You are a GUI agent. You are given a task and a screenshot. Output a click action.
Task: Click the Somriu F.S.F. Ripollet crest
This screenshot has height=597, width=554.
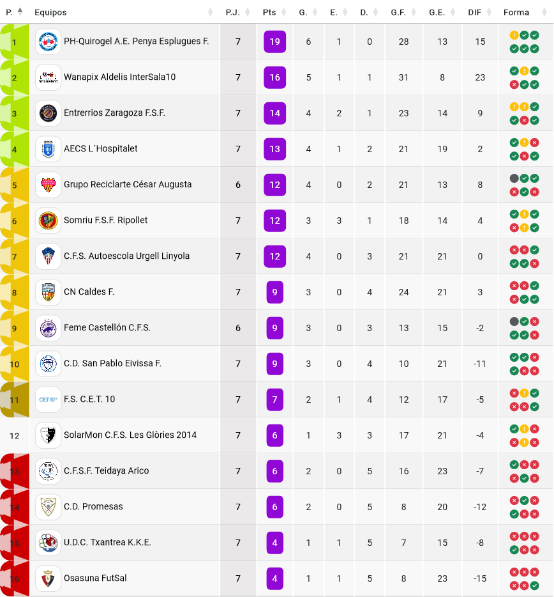click(49, 221)
